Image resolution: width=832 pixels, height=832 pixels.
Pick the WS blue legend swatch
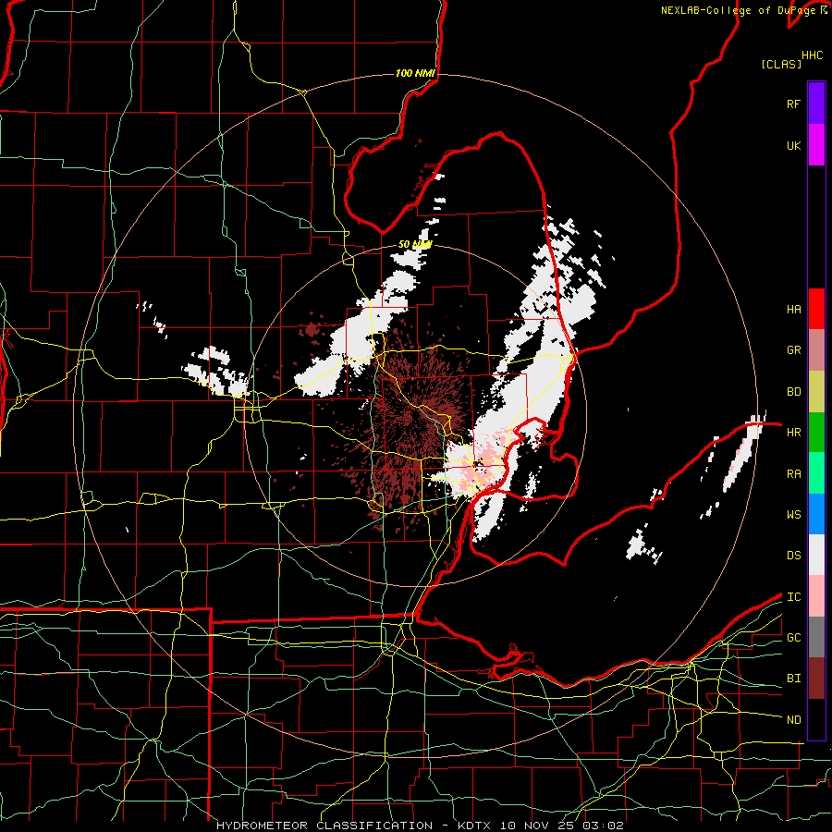tap(816, 514)
